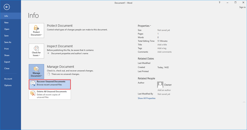Open the Print page
This screenshot has height=130, width=247.
(10, 49)
